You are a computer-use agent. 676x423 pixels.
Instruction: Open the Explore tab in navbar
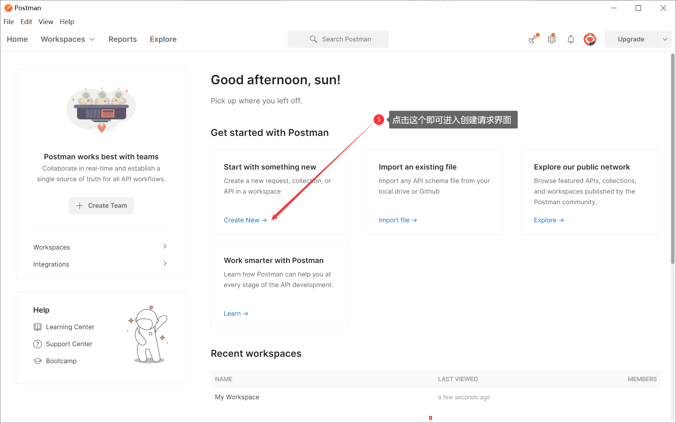(163, 39)
